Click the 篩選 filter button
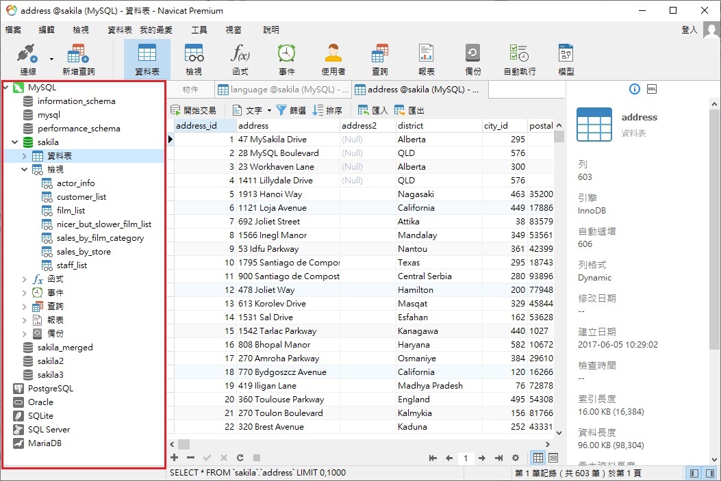This screenshot has height=481, width=721. (291, 110)
